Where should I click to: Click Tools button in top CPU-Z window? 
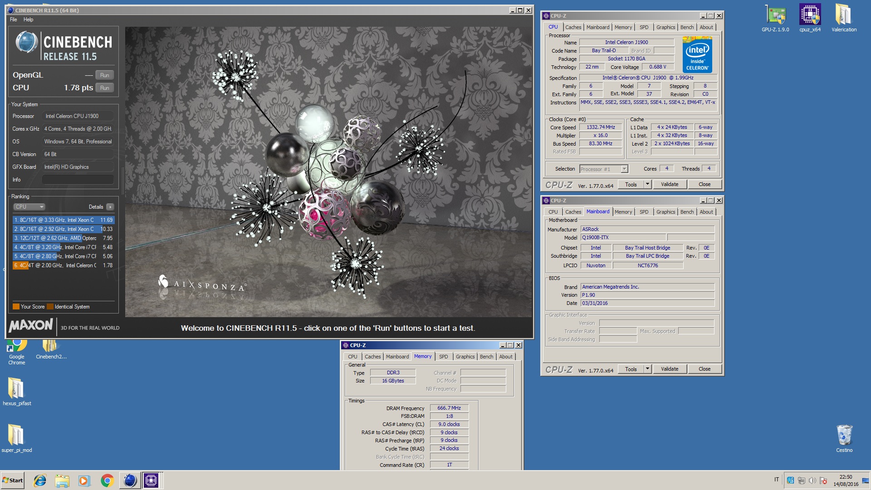coord(631,185)
